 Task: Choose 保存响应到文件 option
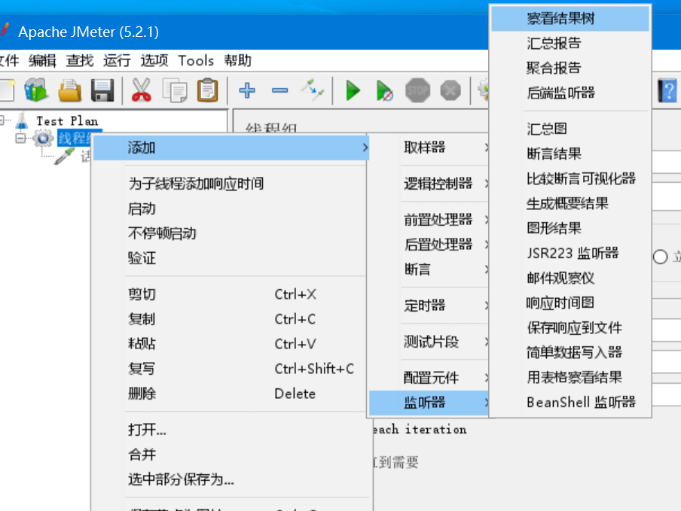point(570,327)
